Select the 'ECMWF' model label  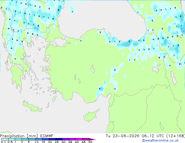(x=47, y=136)
